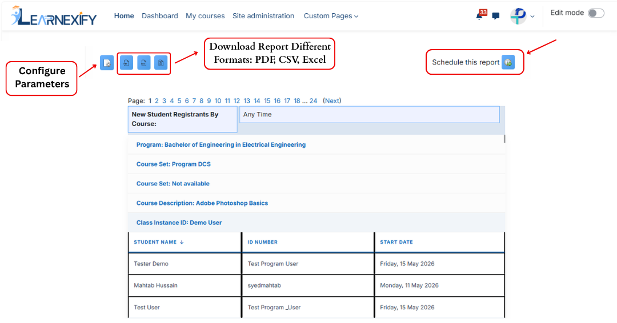Jump to page 10
The width and height of the screenshot is (617, 323).
click(x=218, y=101)
